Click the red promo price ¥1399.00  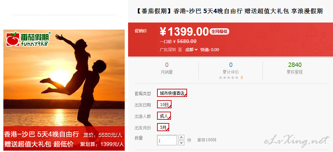tap(184, 32)
